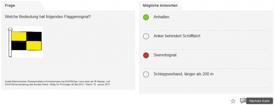The image size is (274, 105).
Task: Click the upper-right black square of the flag
Action: 34,36
